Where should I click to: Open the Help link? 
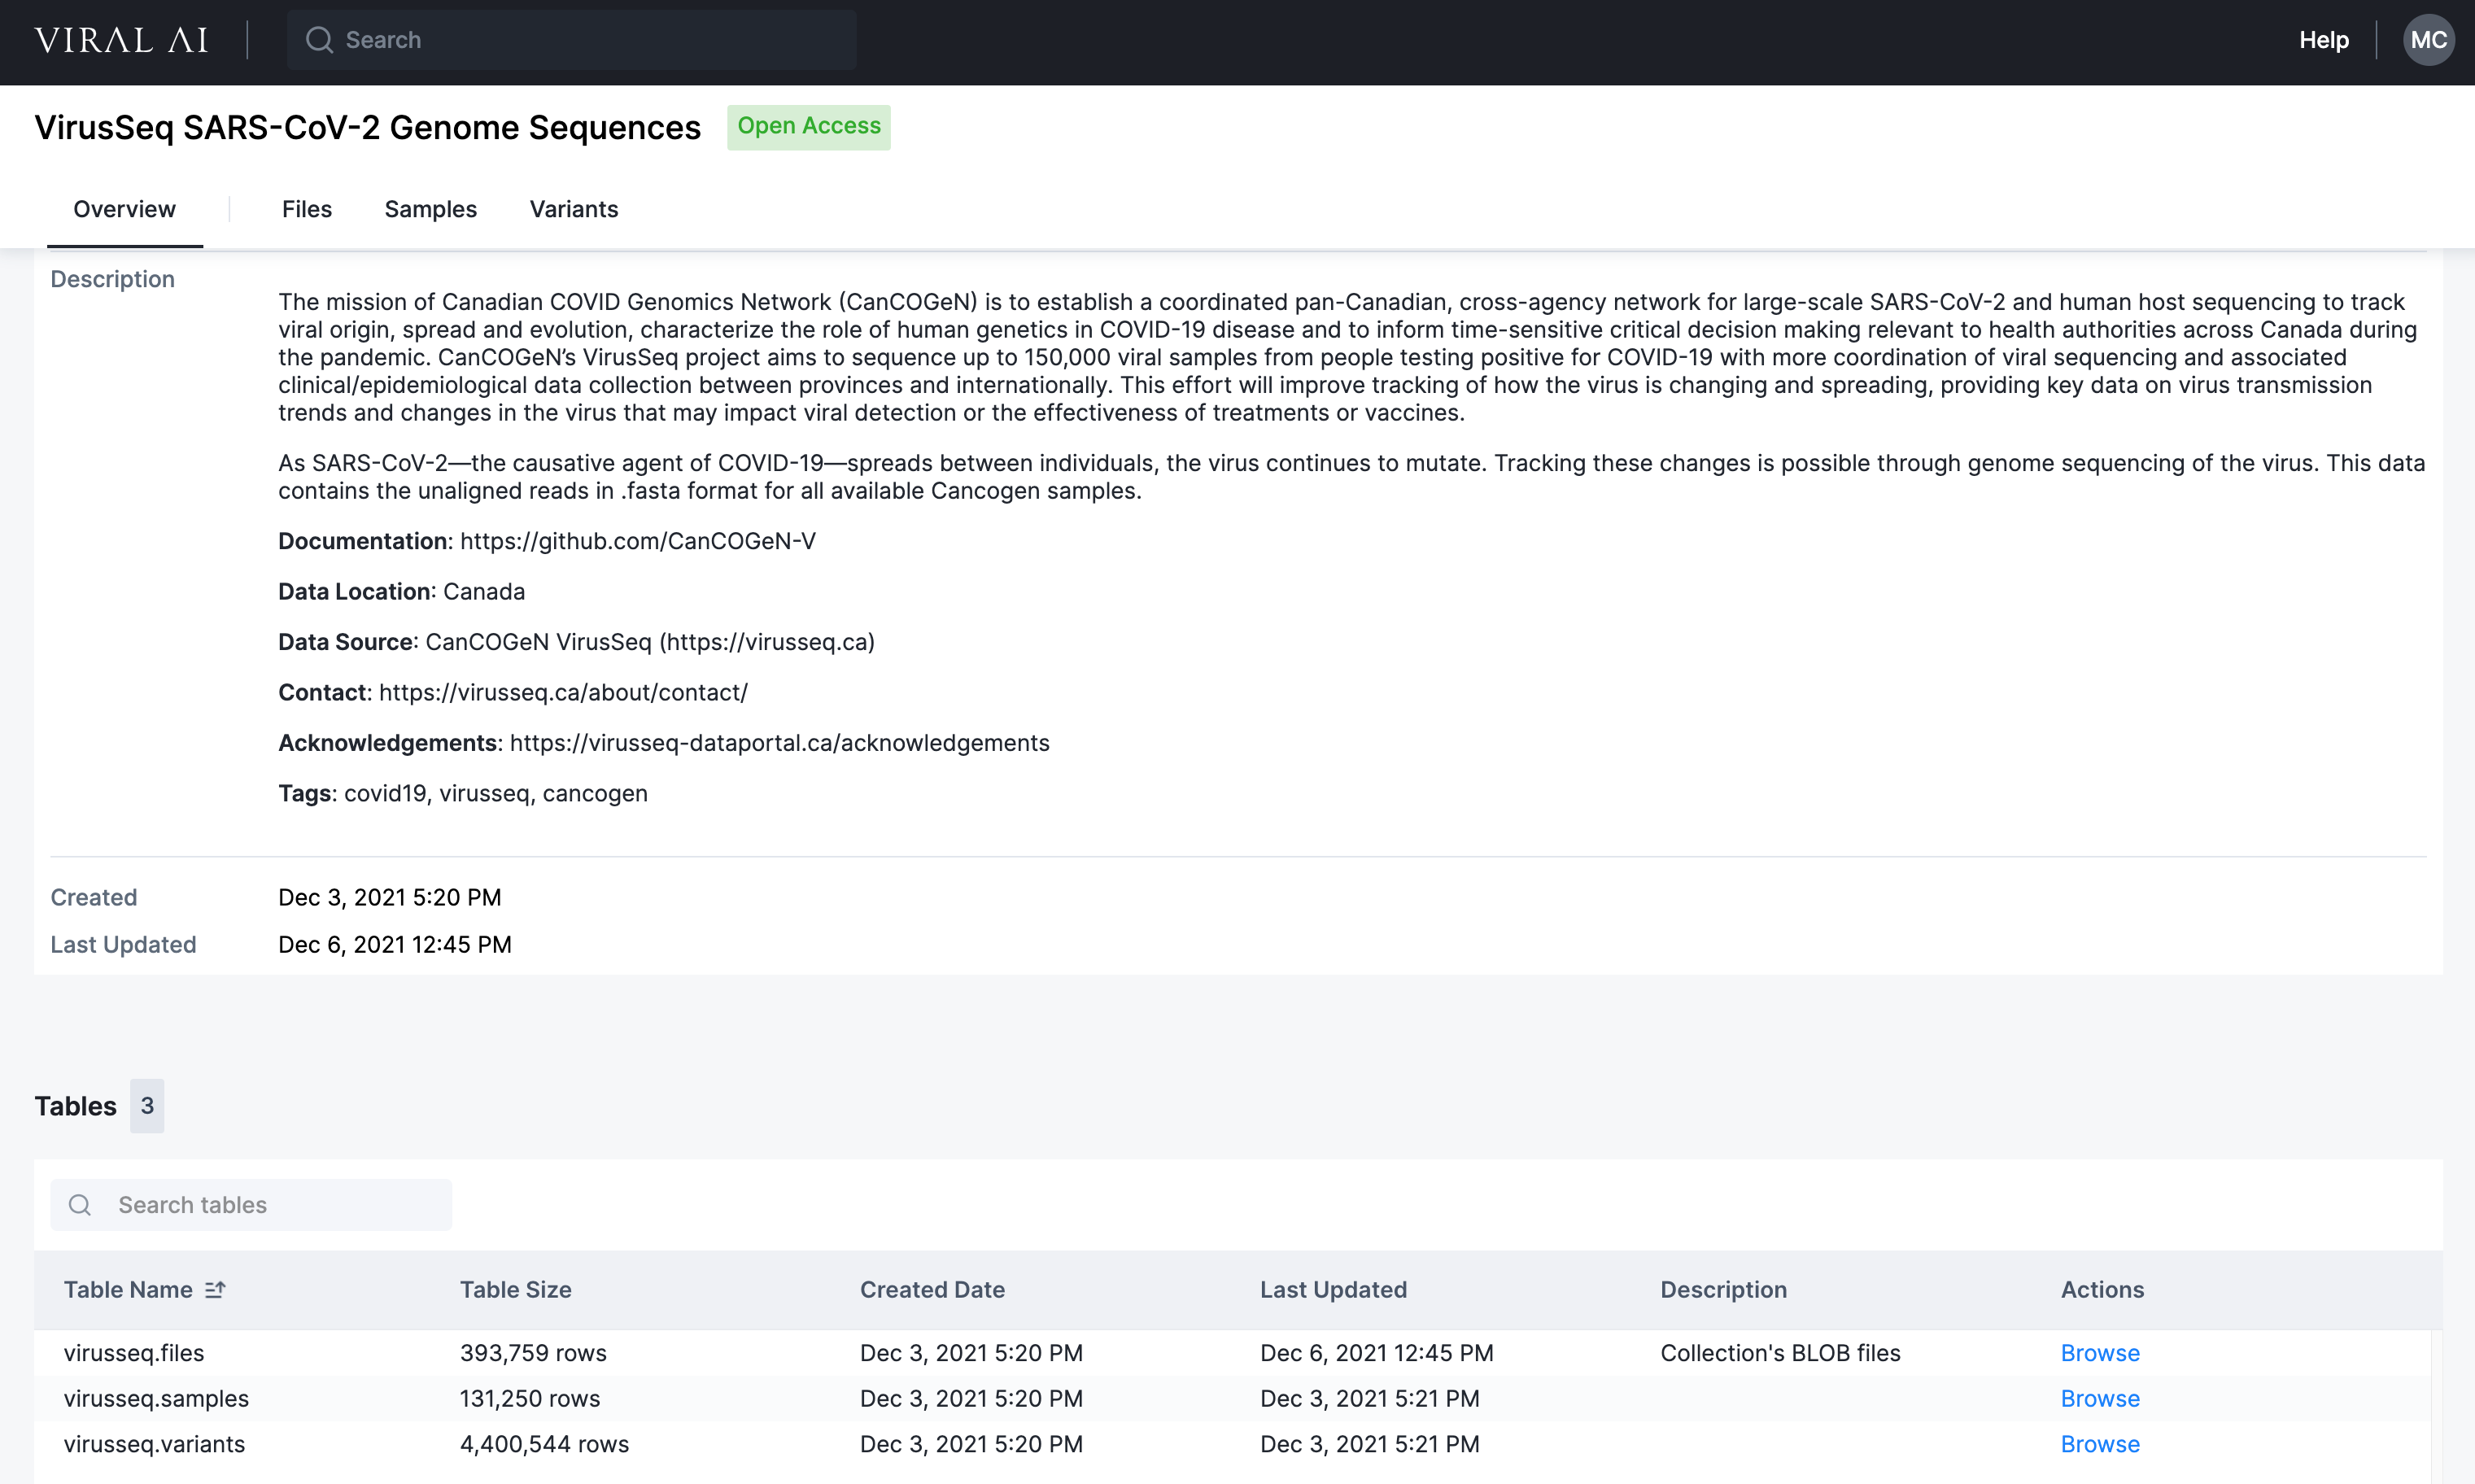coord(2323,40)
